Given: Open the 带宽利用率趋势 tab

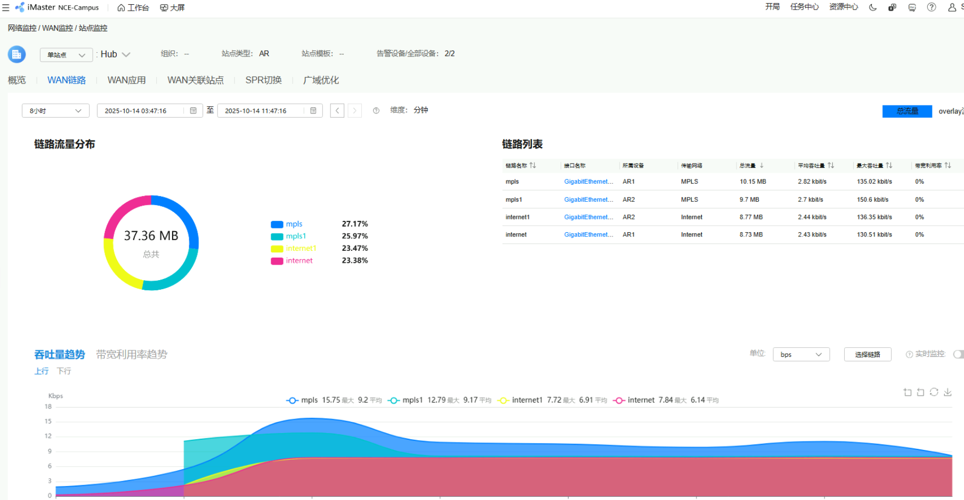Looking at the screenshot, I should (x=132, y=355).
